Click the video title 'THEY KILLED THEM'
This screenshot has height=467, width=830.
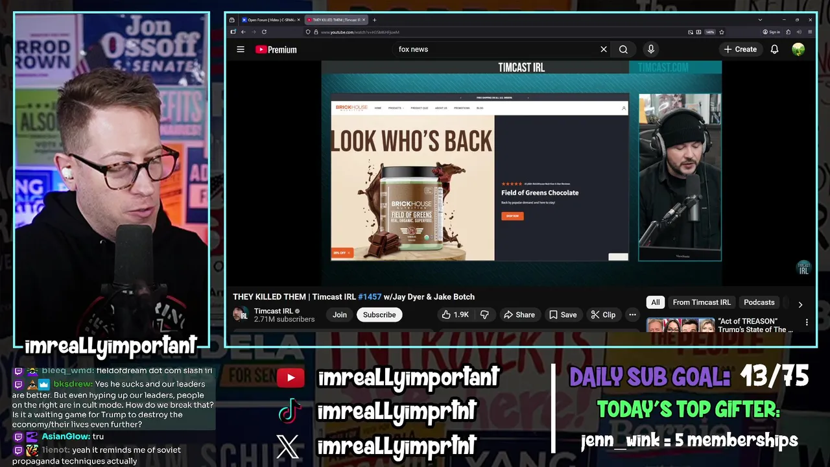pyautogui.click(x=269, y=296)
